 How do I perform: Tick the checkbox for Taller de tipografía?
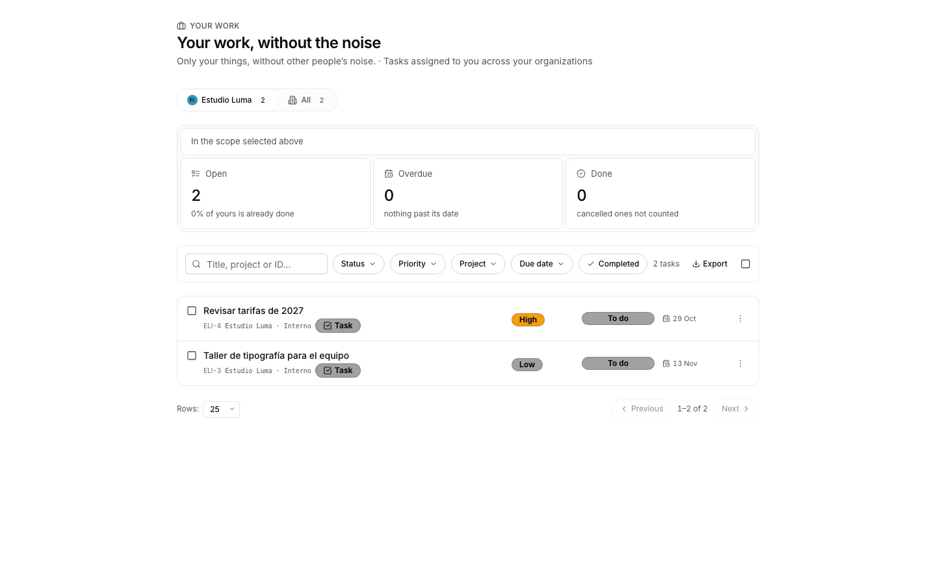click(192, 356)
